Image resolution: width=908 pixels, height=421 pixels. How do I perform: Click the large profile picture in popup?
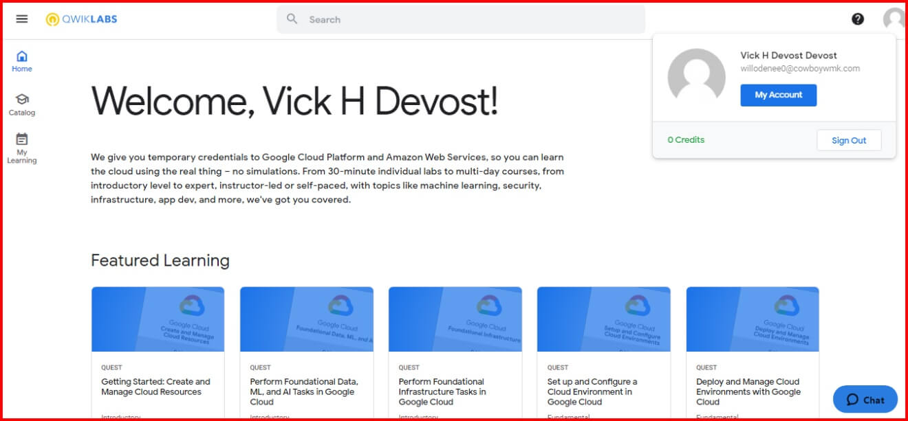click(x=696, y=77)
